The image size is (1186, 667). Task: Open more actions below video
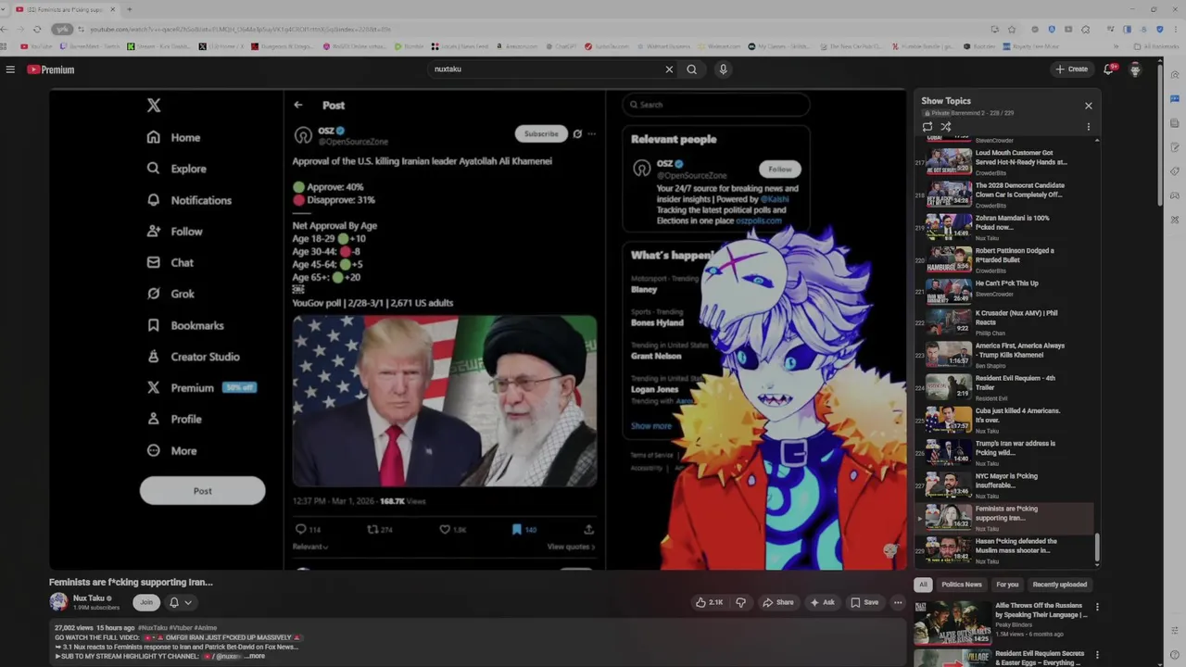pyautogui.click(x=898, y=602)
